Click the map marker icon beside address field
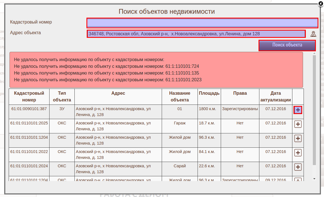 pos(313,34)
